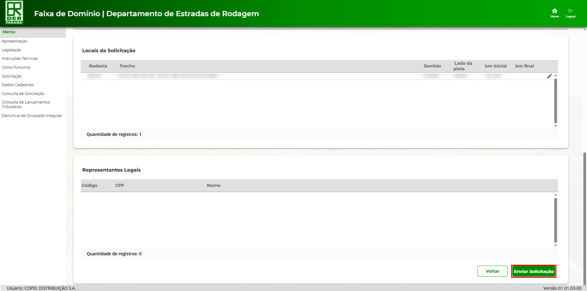Edit the location row with pencil icon

coord(549,76)
